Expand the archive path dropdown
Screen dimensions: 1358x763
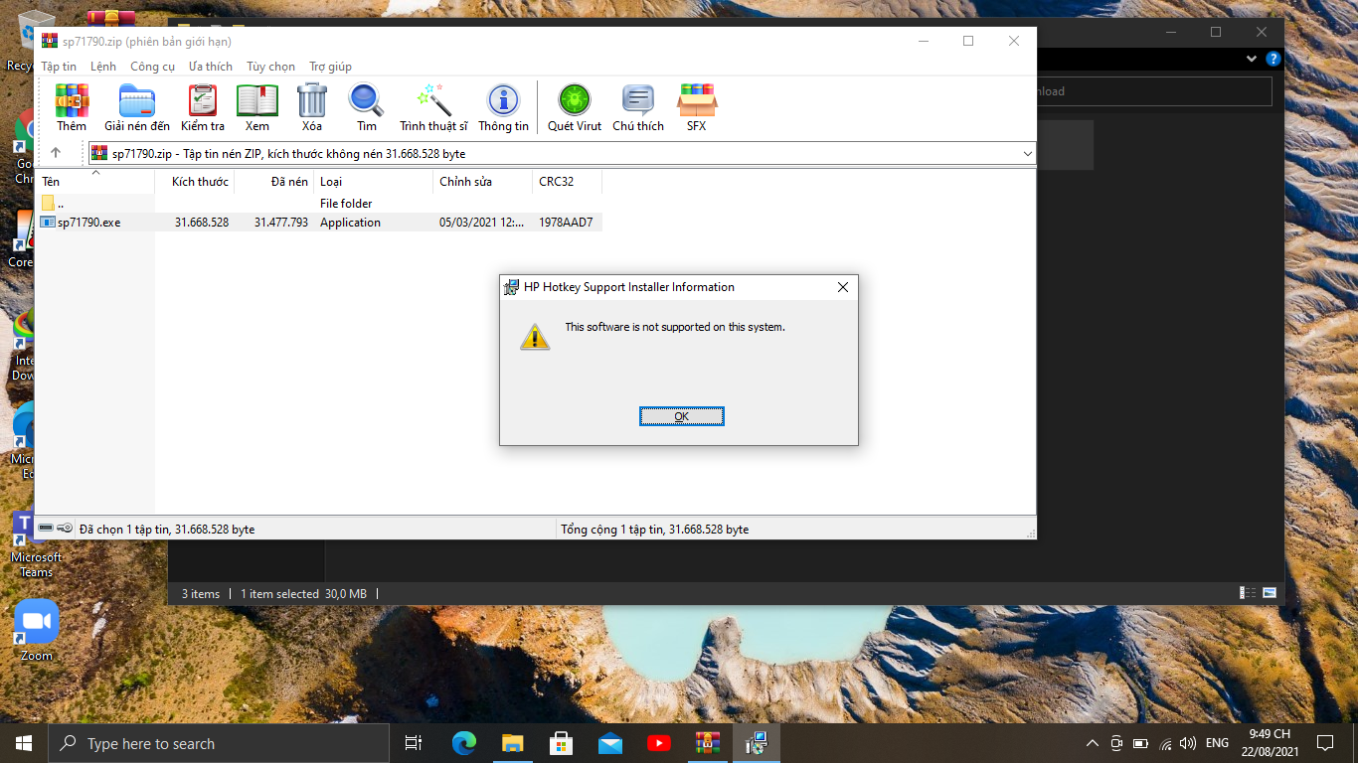click(x=1027, y=153)
